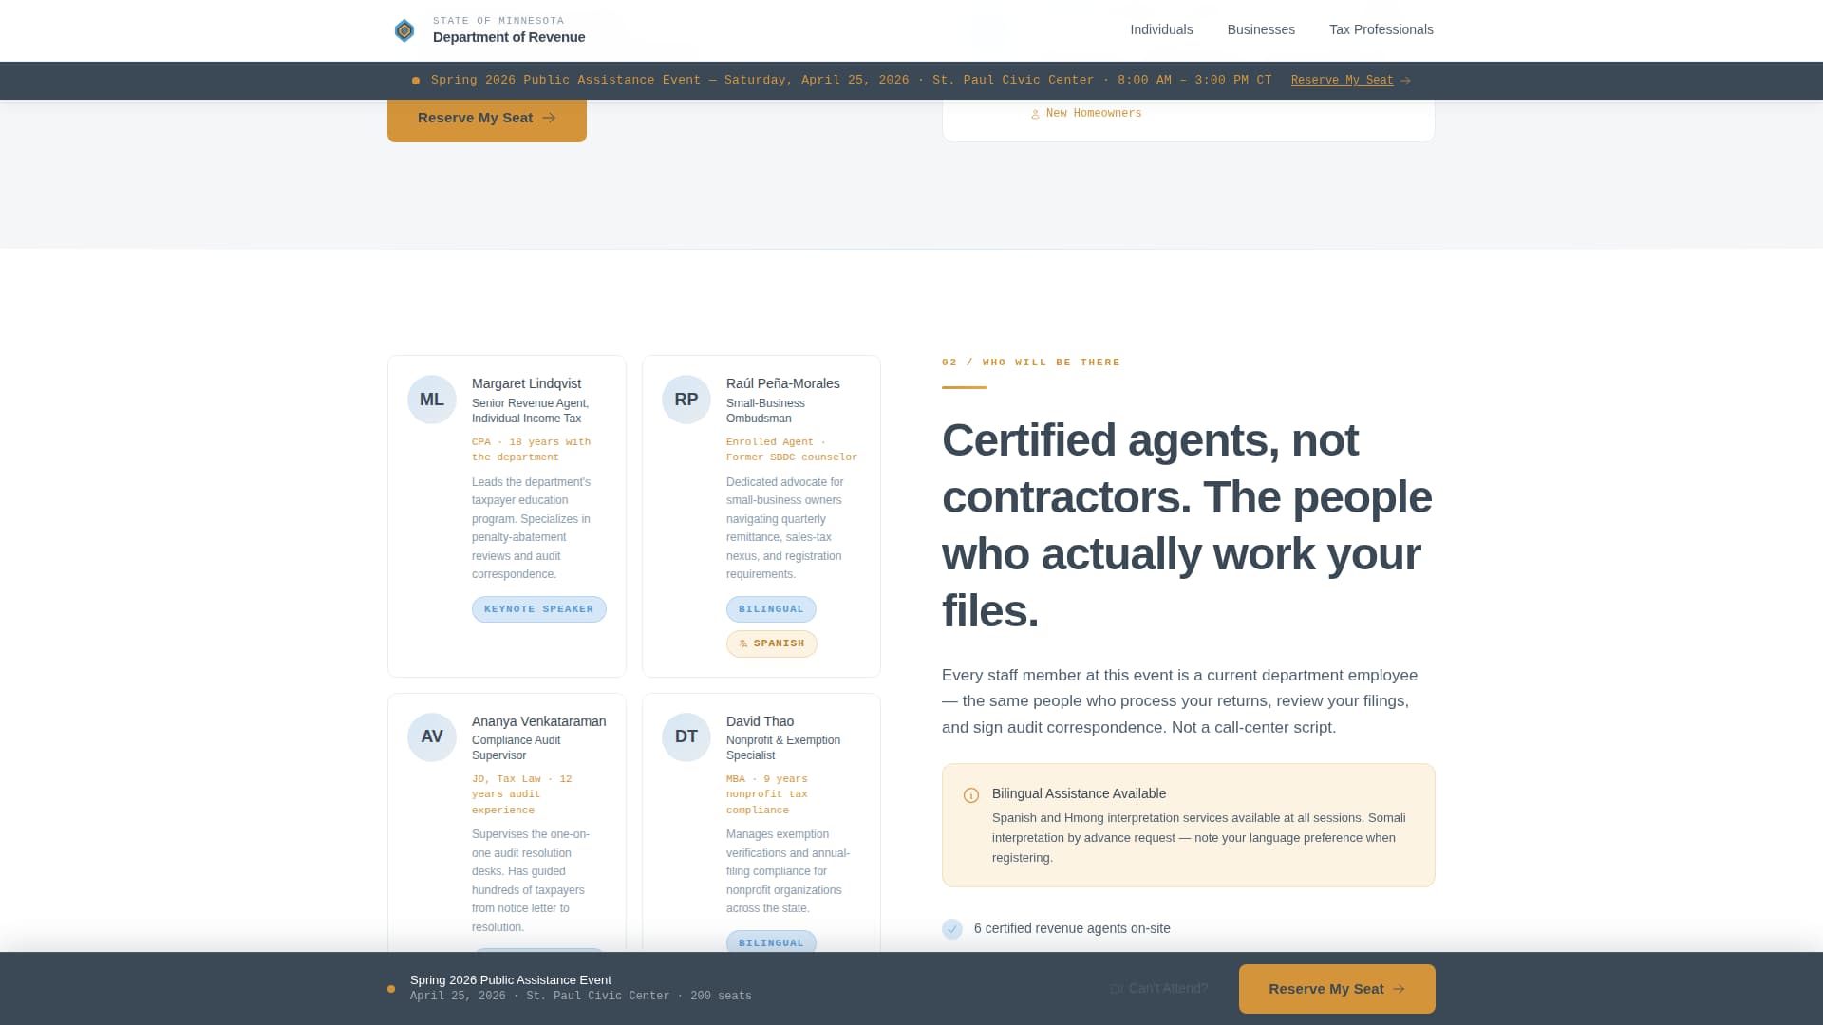Go to Tax Professionals section
Viewport: 1823px width, 1025px height.
click(x=1381, y=29)
